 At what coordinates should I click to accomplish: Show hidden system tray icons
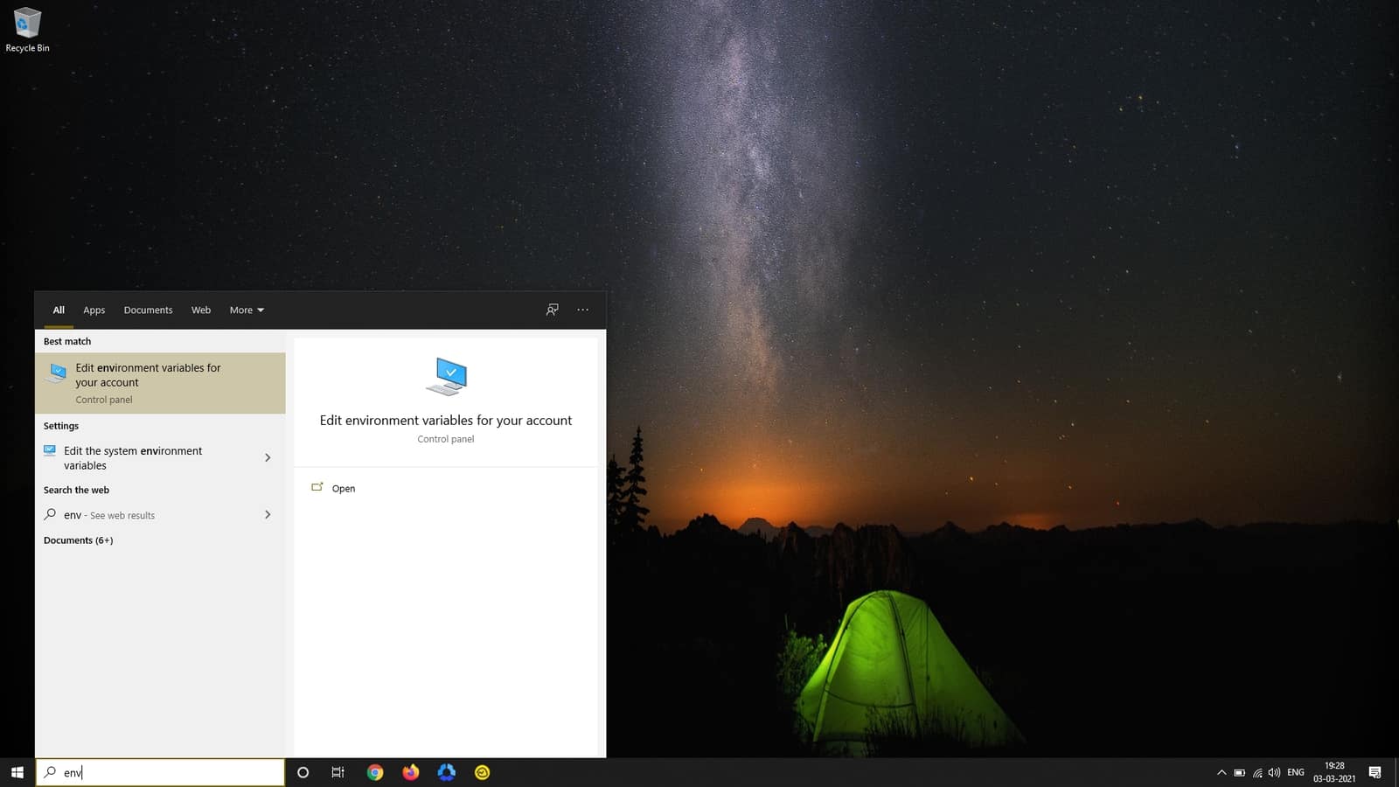(1222, 772)
